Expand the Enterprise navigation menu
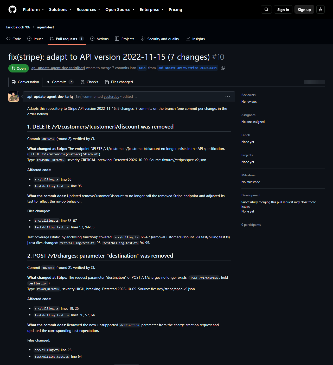 [x=151, y=9]
